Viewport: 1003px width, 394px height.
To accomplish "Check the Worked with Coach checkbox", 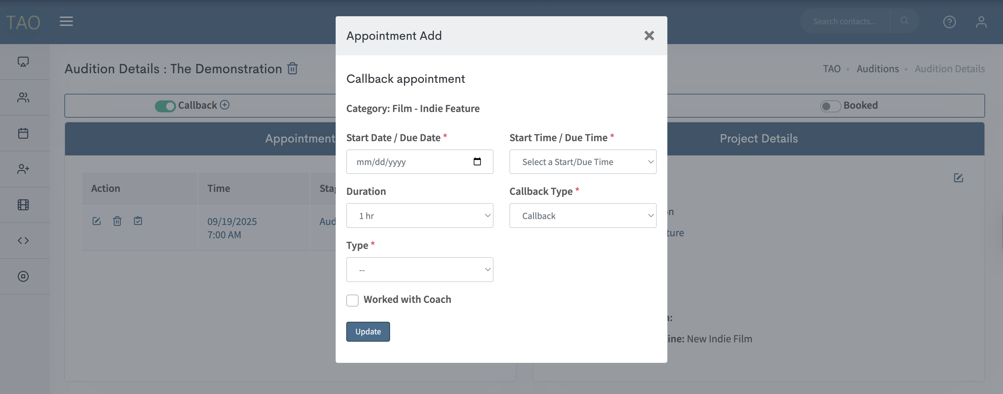I will coord(352,300).
